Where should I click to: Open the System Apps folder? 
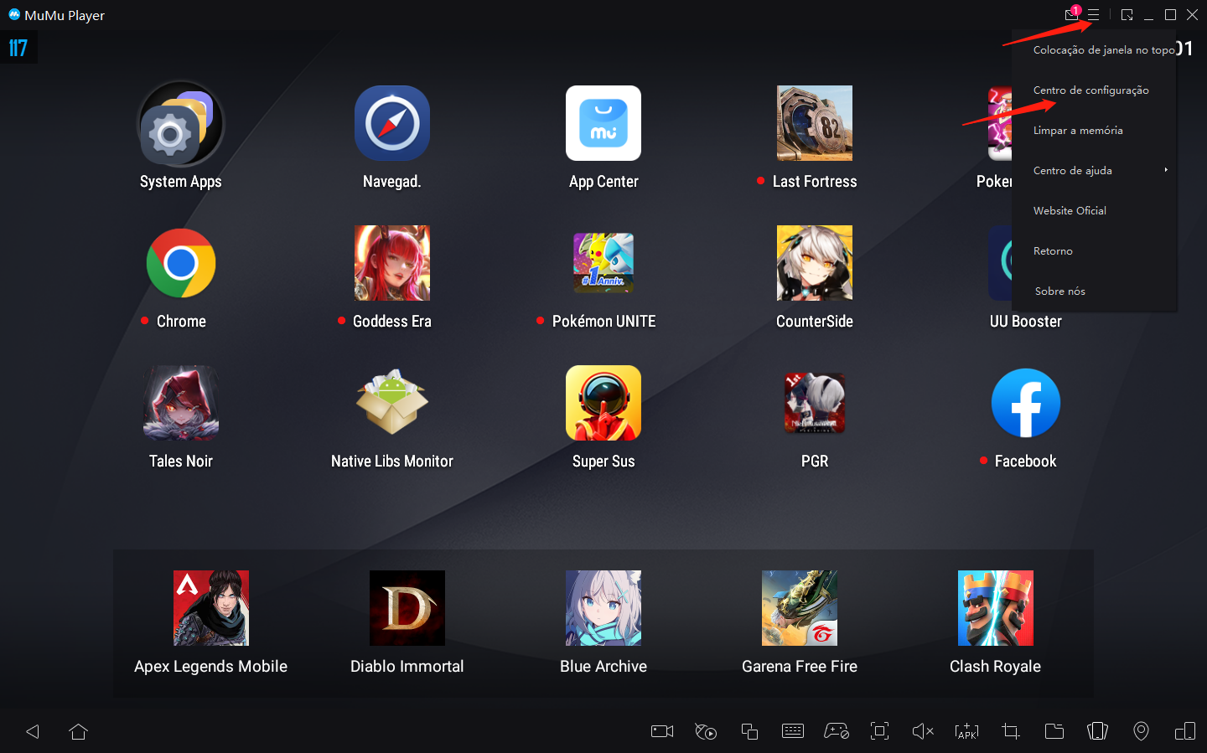tap(181, 124)
